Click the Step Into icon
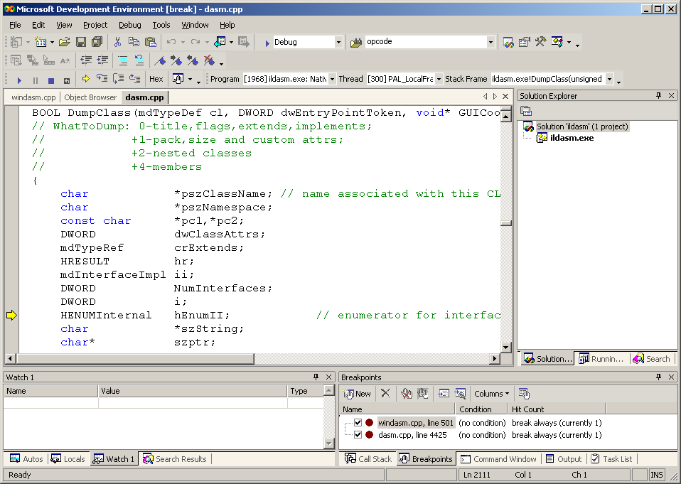The width and height of the screenshot is (681, 484). [102, 79]
